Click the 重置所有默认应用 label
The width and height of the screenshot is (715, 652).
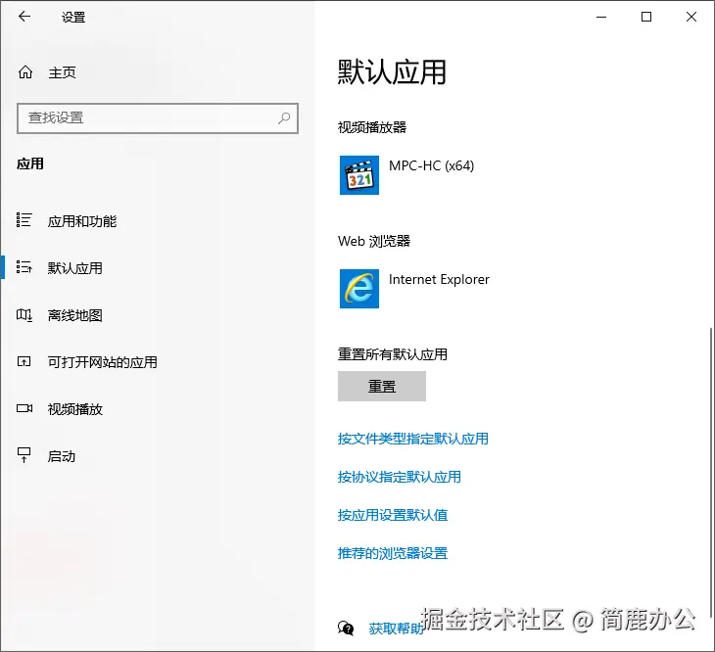coord(392,354)
